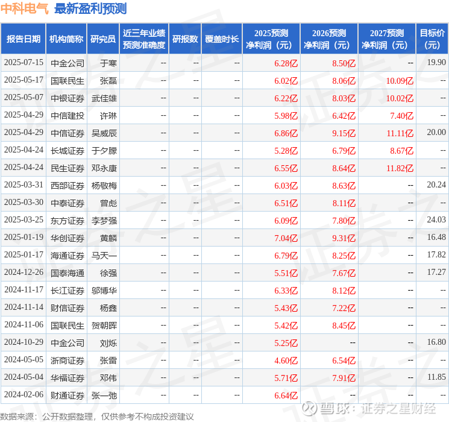449x422 pixels.
Task: Select the 中泰证券 institution cell
Action: click(x=68, y=203)
